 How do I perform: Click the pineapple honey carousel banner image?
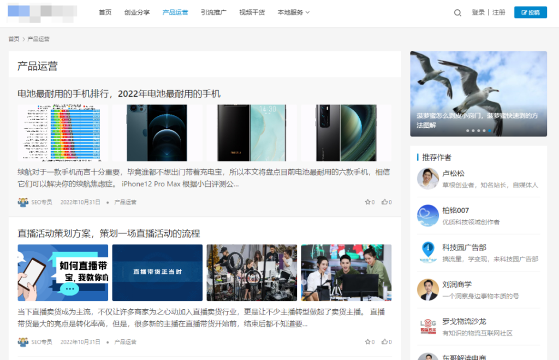click(x=478, y=93)
